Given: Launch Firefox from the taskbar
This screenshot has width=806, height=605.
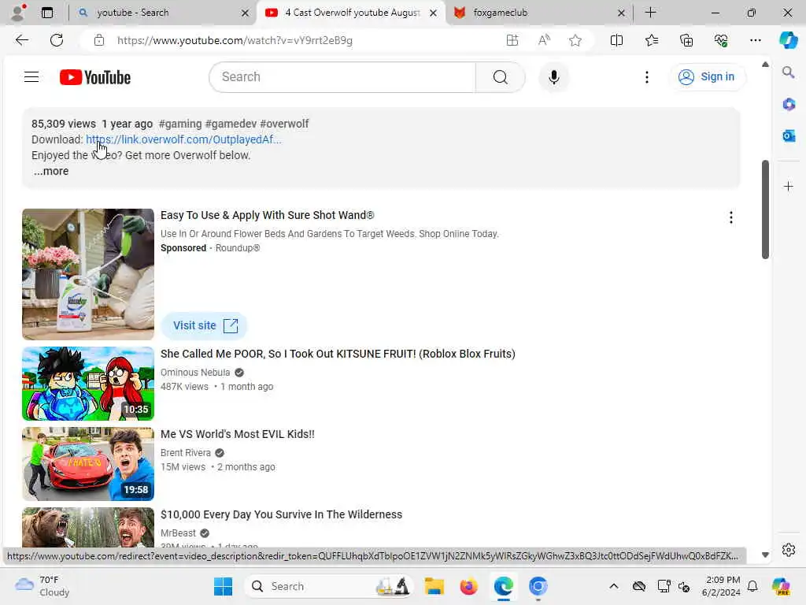Looking at the screenshot, I should pos(468,586).
